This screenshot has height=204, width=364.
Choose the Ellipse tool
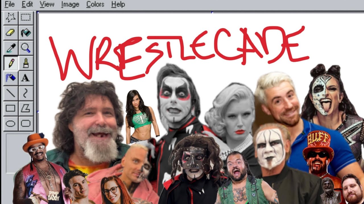click(11, 124)
